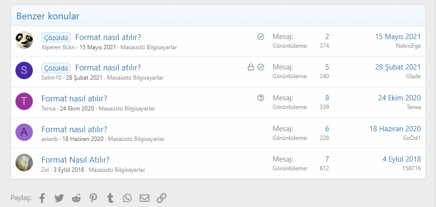Go to the 15 Mayıs 2021 last post

click(x=397, y=37)
